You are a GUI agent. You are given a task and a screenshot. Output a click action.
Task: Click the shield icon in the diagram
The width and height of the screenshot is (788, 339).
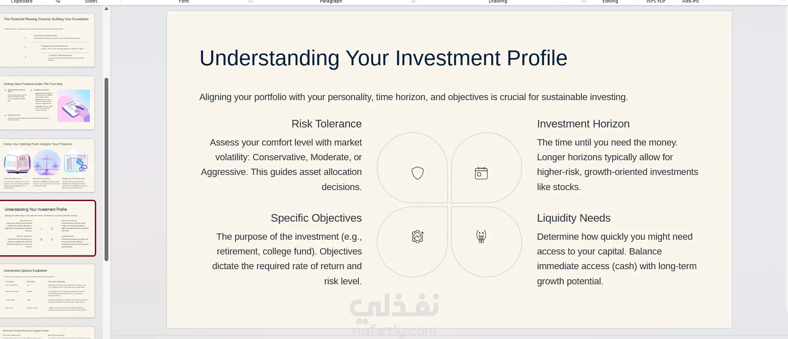pos(417,173)
